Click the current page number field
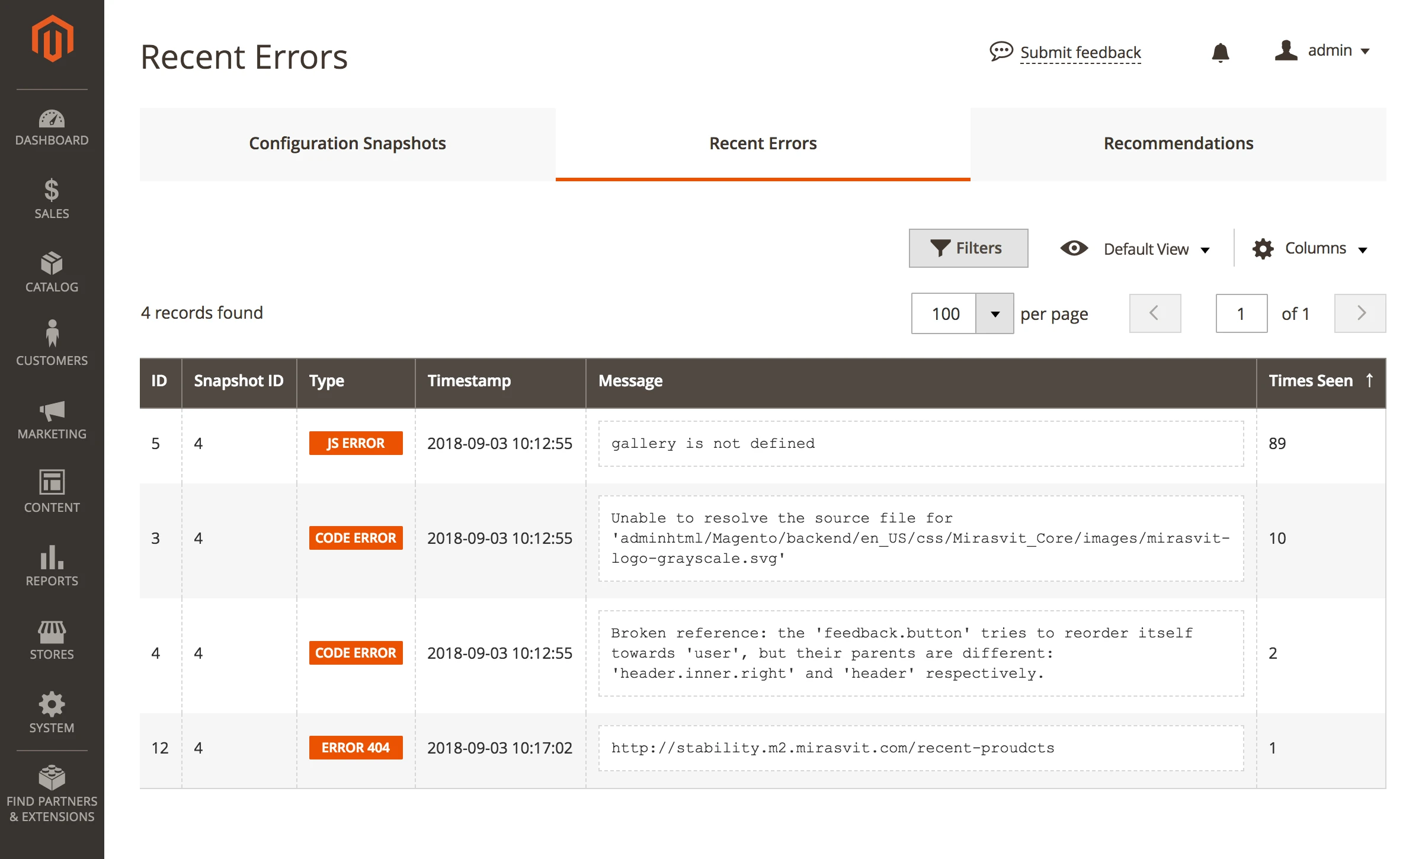1422x859 pixels. tap(1241, 314)
